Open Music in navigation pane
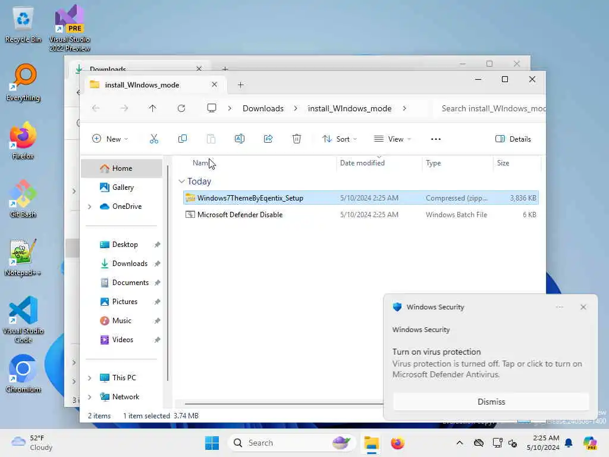 121,321
